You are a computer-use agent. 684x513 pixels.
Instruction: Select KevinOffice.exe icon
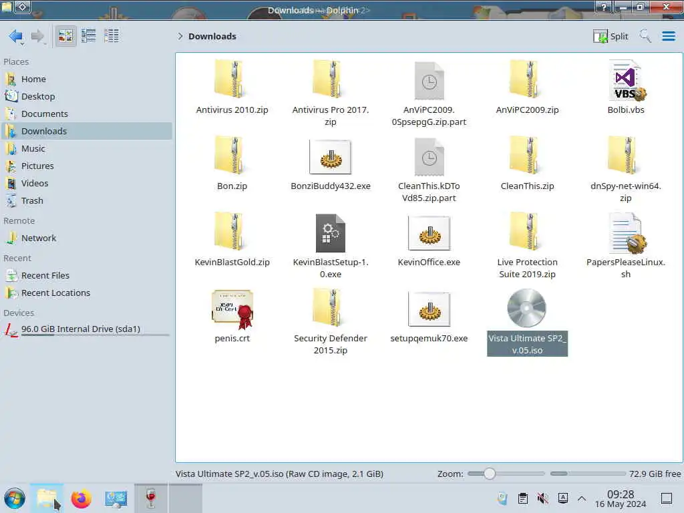(430, 233)
